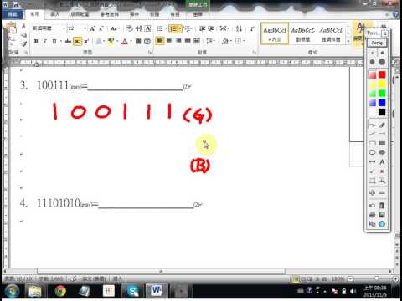402x301 pixels.
Task: Open text highlight color dropdown arrow
Action: (x=117, y=41)
